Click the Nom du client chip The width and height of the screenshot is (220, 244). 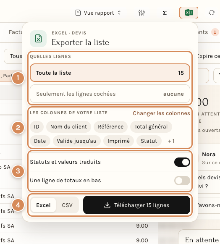(x=68, y=127)
